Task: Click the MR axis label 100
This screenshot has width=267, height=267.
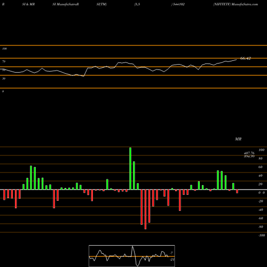Action: point(261,150)
